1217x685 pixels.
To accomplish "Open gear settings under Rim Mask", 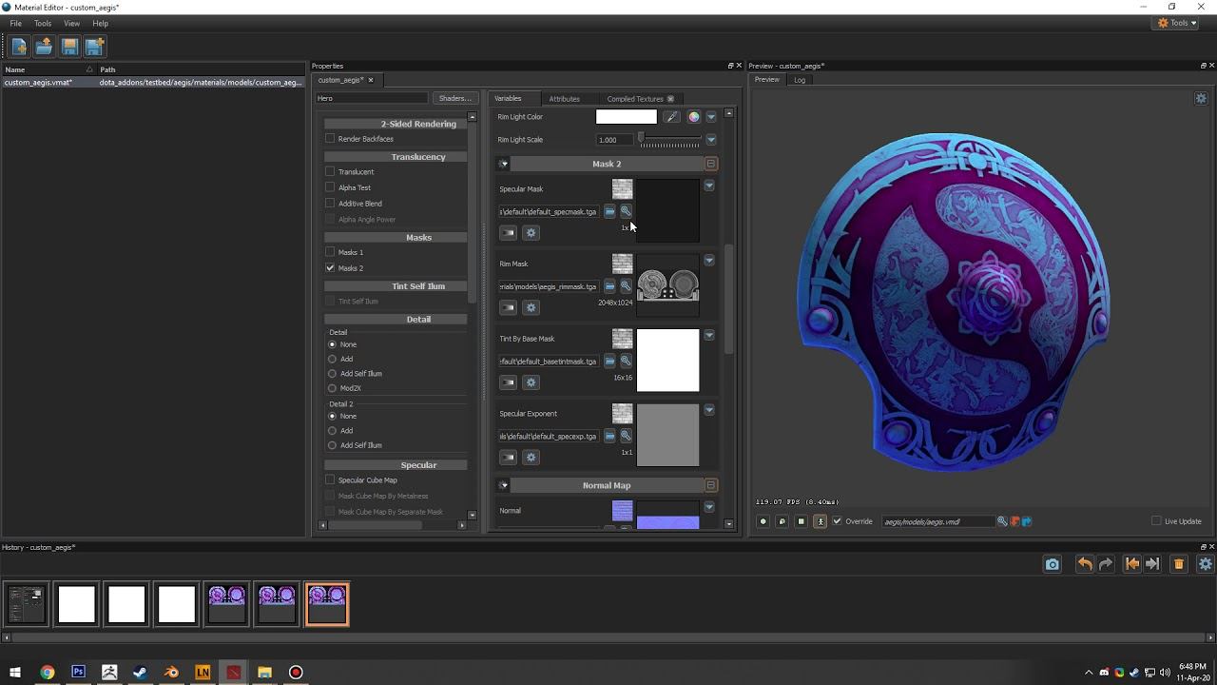I will click(531, 307).
